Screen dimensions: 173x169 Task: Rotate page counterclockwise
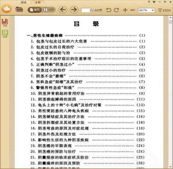109,10
